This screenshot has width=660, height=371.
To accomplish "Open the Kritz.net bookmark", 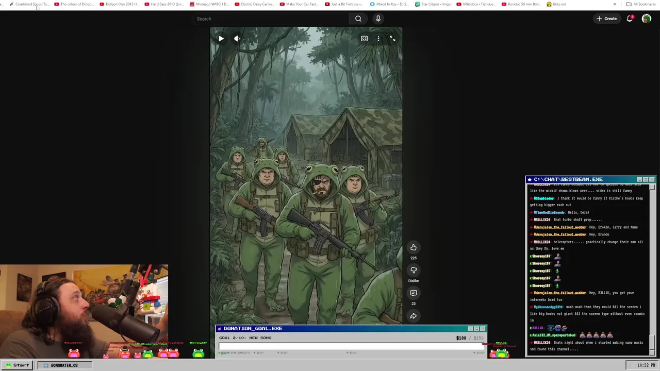I will click(x=556, y=4).
